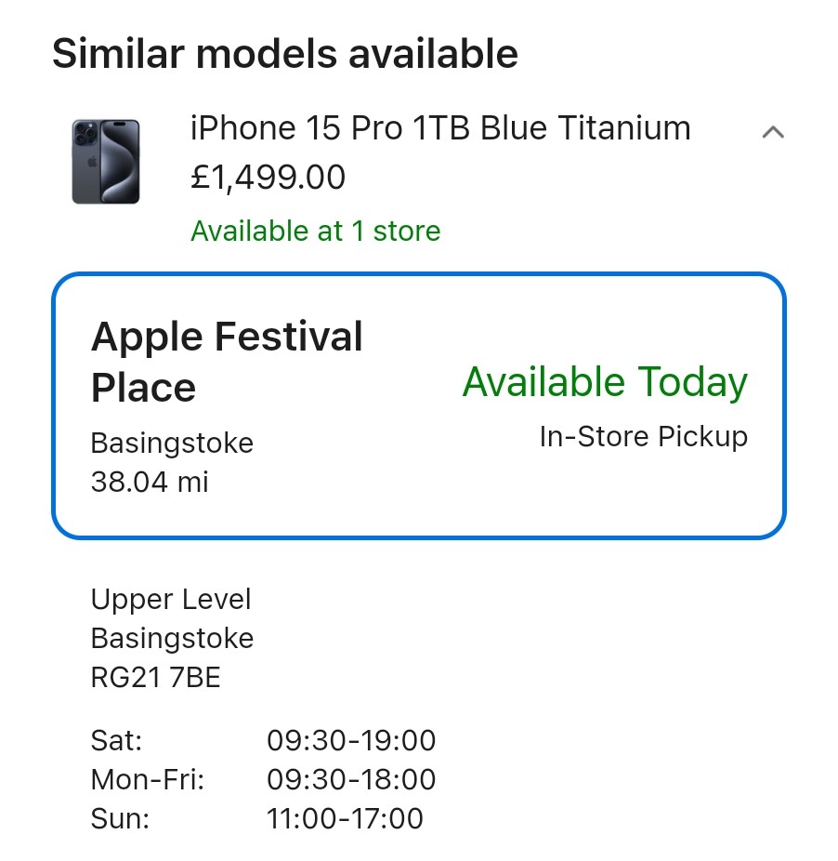The height and width of the screenshot is (861, 838).
Task: Click the 'Sun:' day label
Action: coord(120,818)
